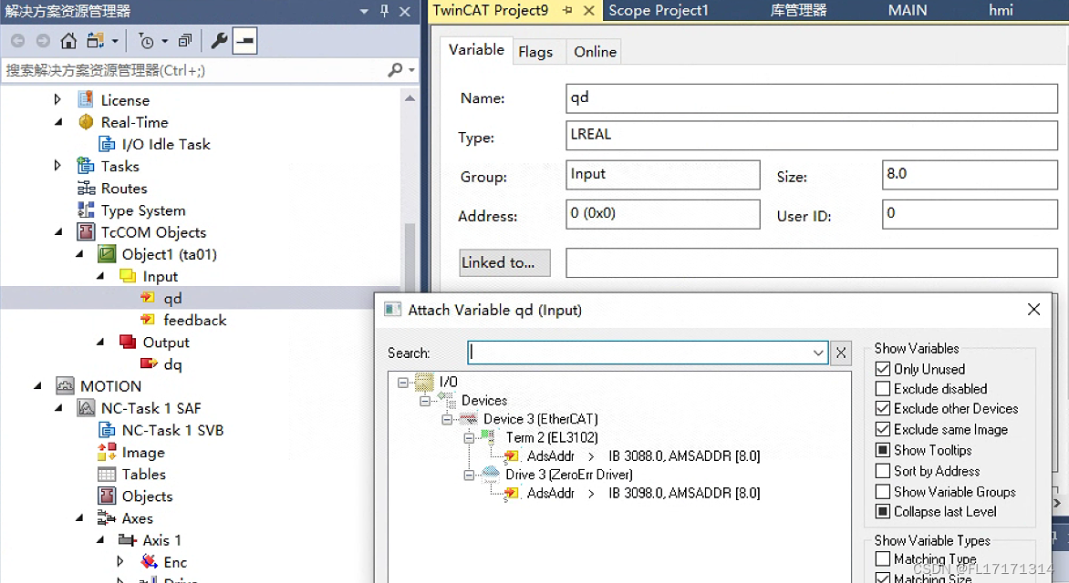Expand the Tasks tree node

tap(57, 166)
